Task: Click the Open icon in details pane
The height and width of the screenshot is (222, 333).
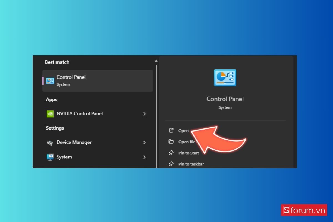Action: pyautogui.click(x=171, y=130)
